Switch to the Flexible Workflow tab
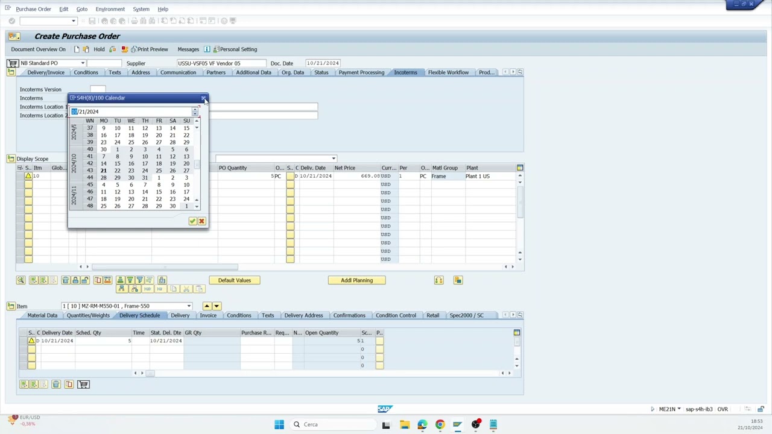The width and height of the screenshot is (772, 434). point(448,72)
